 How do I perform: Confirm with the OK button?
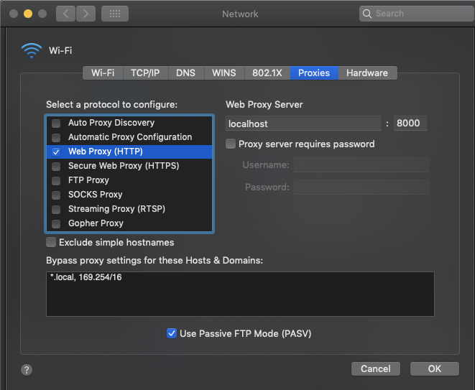(435, 368)
